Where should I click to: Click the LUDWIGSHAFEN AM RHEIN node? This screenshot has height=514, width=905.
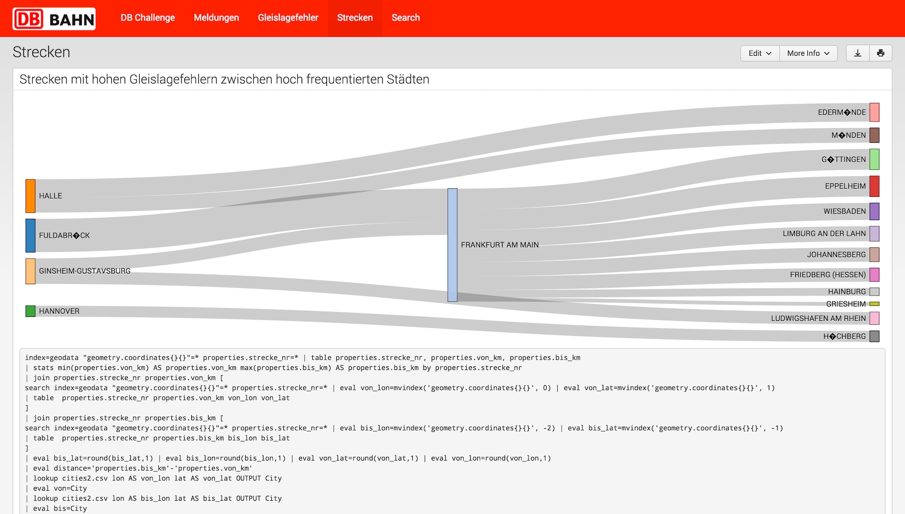(875, 318)
